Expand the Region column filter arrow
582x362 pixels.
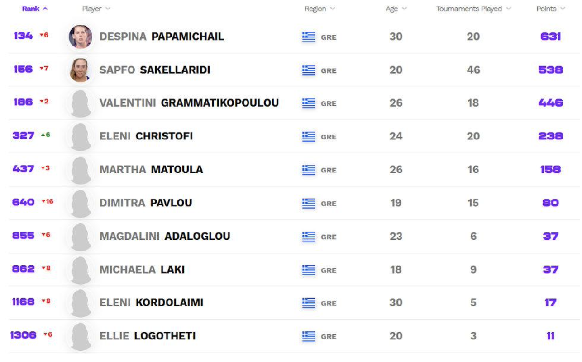(333, 9)
